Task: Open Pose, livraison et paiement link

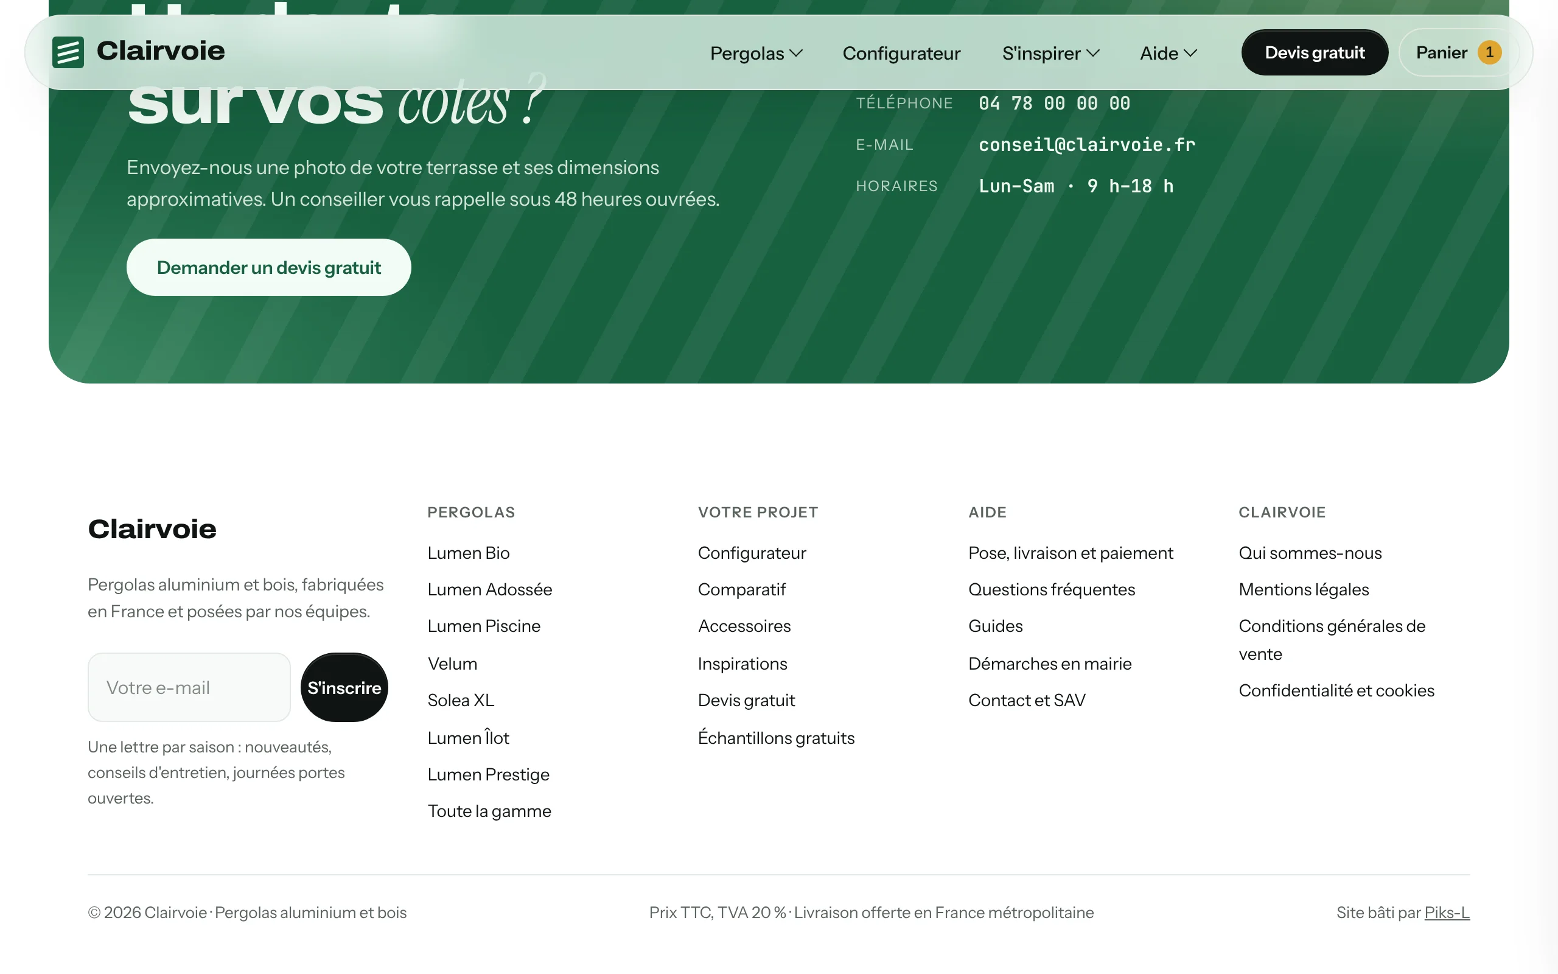Action: (x=1071, y=553)
